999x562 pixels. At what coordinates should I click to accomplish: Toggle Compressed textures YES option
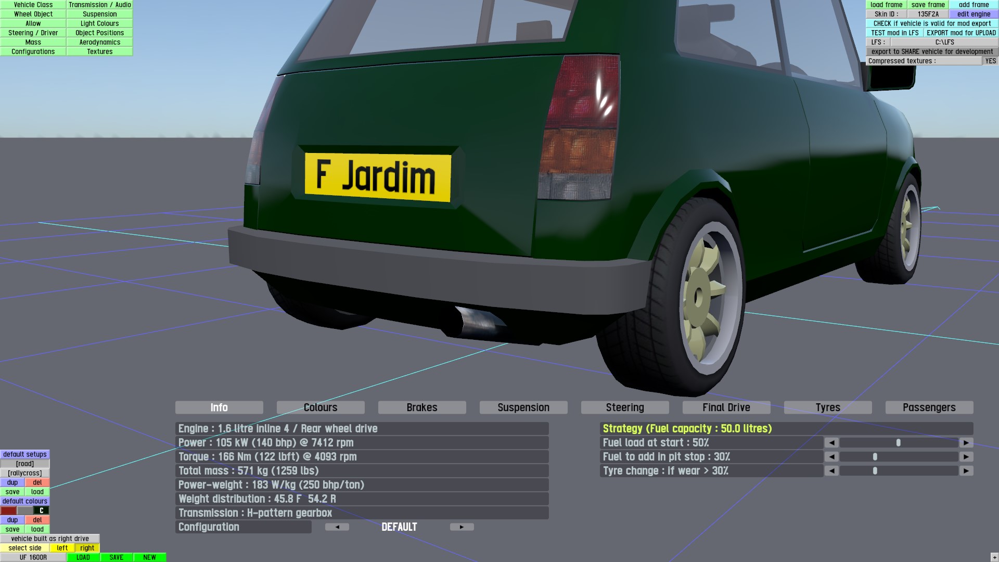tap(990, 61)
